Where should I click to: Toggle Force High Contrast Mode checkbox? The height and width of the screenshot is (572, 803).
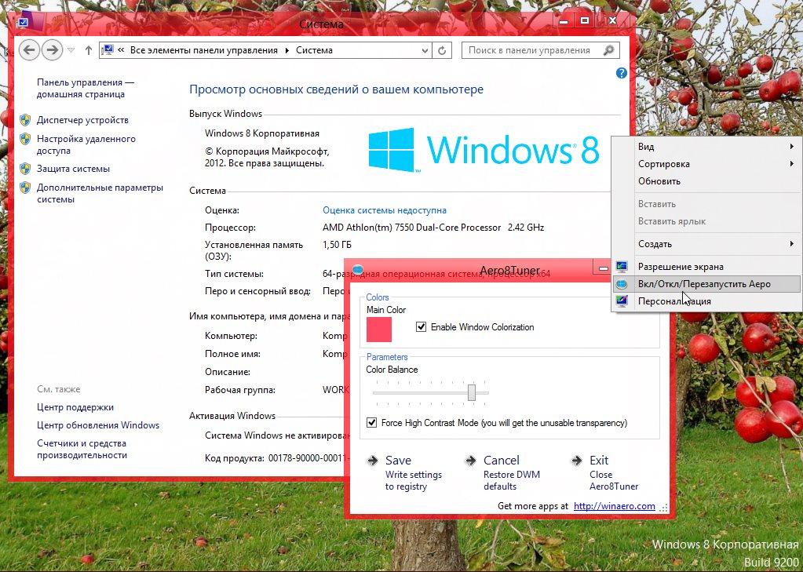click(372, 423)
